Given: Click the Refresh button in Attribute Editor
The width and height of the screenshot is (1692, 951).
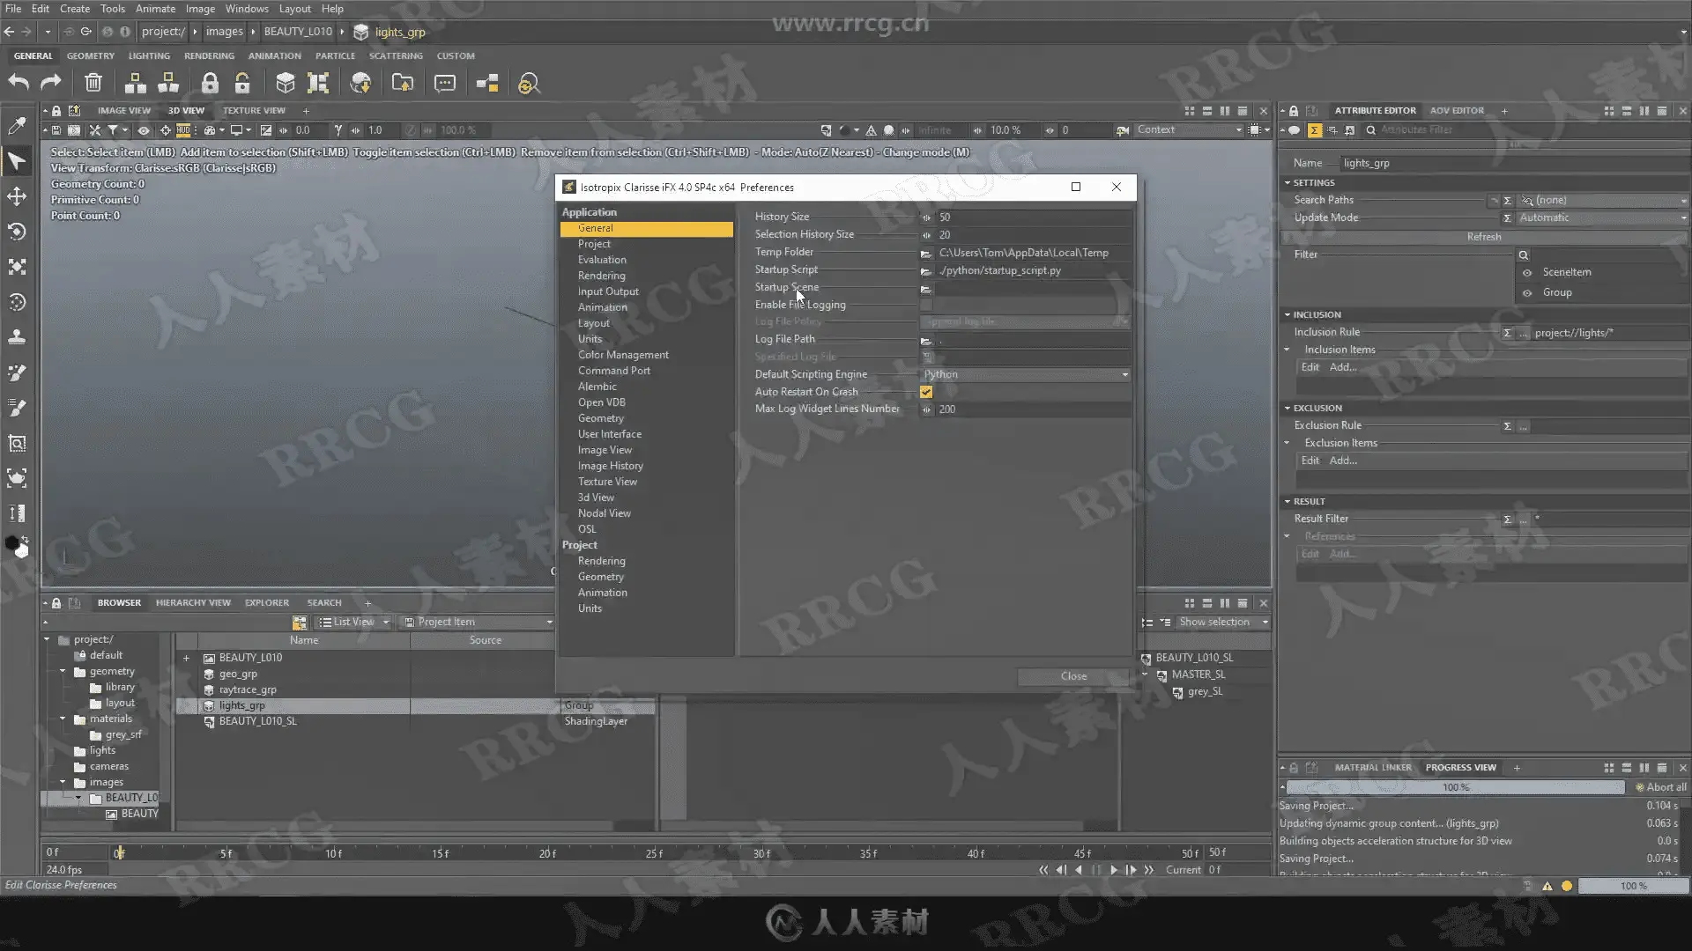Looking at the screenshot, I should tap(1483, 237).
